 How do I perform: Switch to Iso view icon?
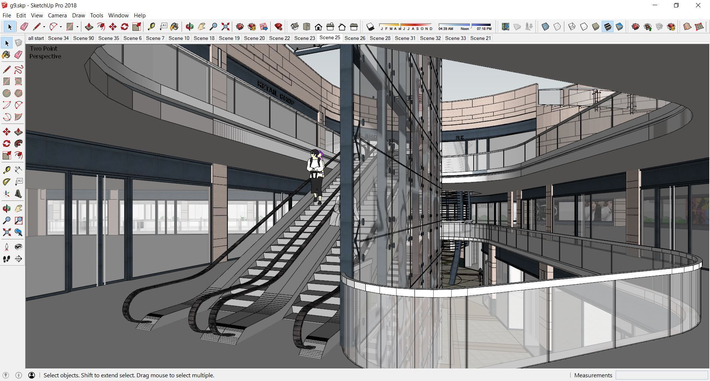click(295, 27)
